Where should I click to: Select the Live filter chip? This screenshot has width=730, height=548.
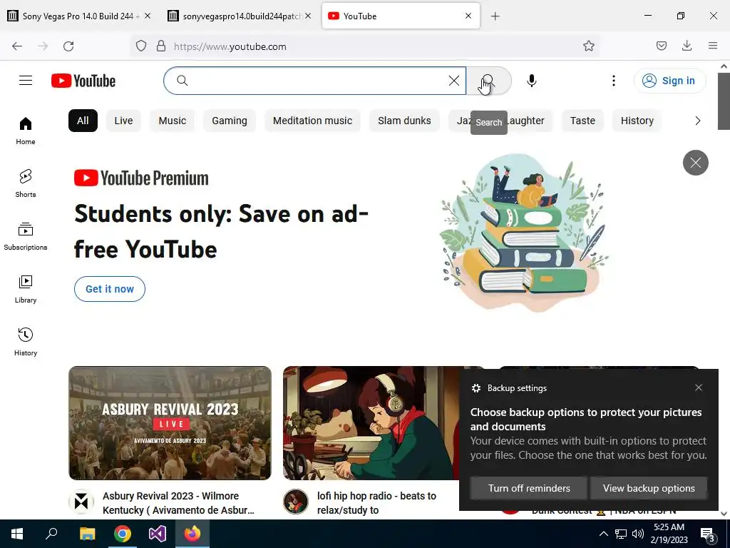123,121
